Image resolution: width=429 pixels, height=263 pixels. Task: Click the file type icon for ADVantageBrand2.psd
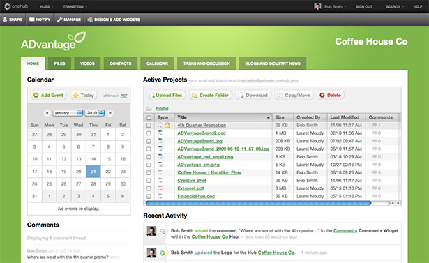click(160, 133)
